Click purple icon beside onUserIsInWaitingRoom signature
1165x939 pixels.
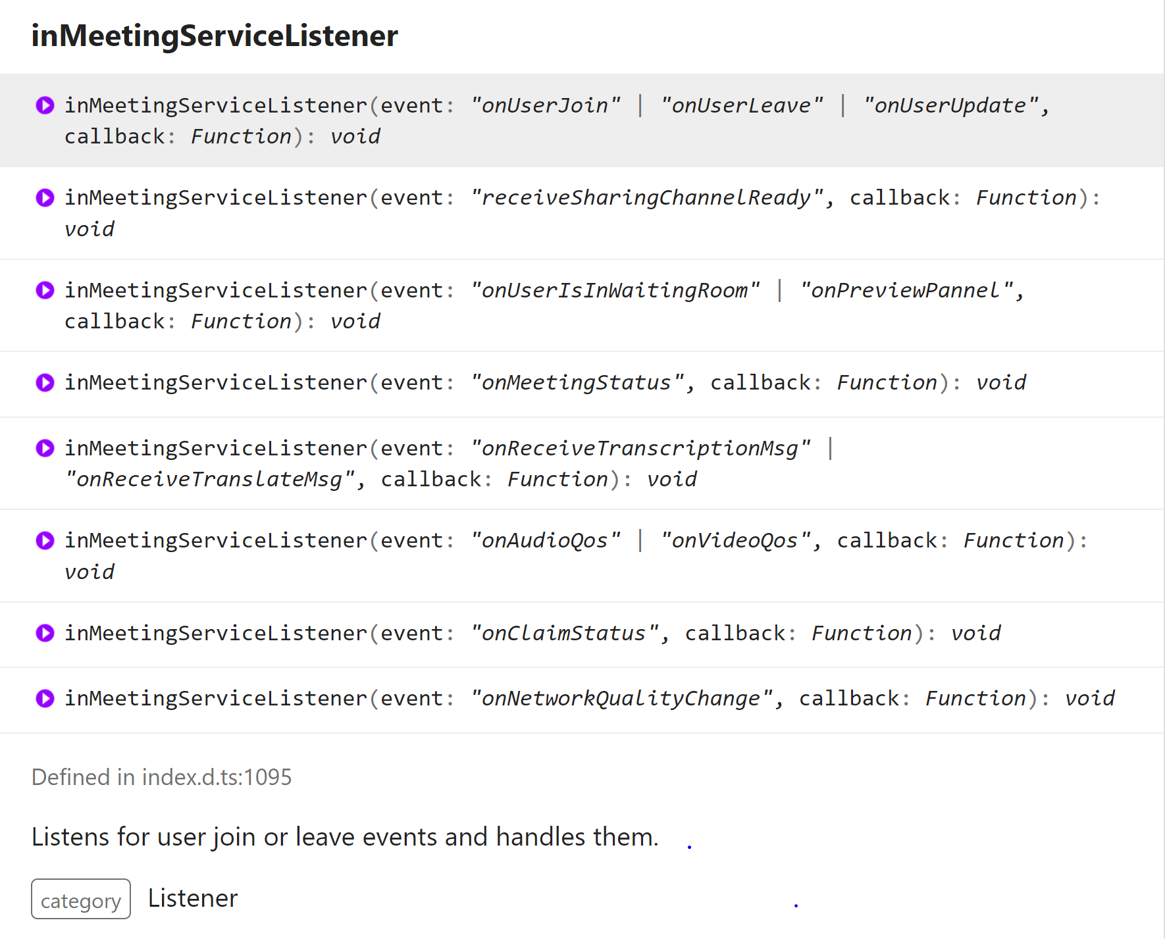[45, 290]
